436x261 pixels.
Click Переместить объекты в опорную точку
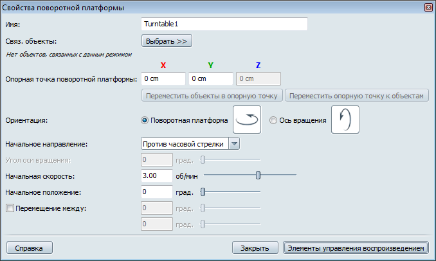point(212,95)
